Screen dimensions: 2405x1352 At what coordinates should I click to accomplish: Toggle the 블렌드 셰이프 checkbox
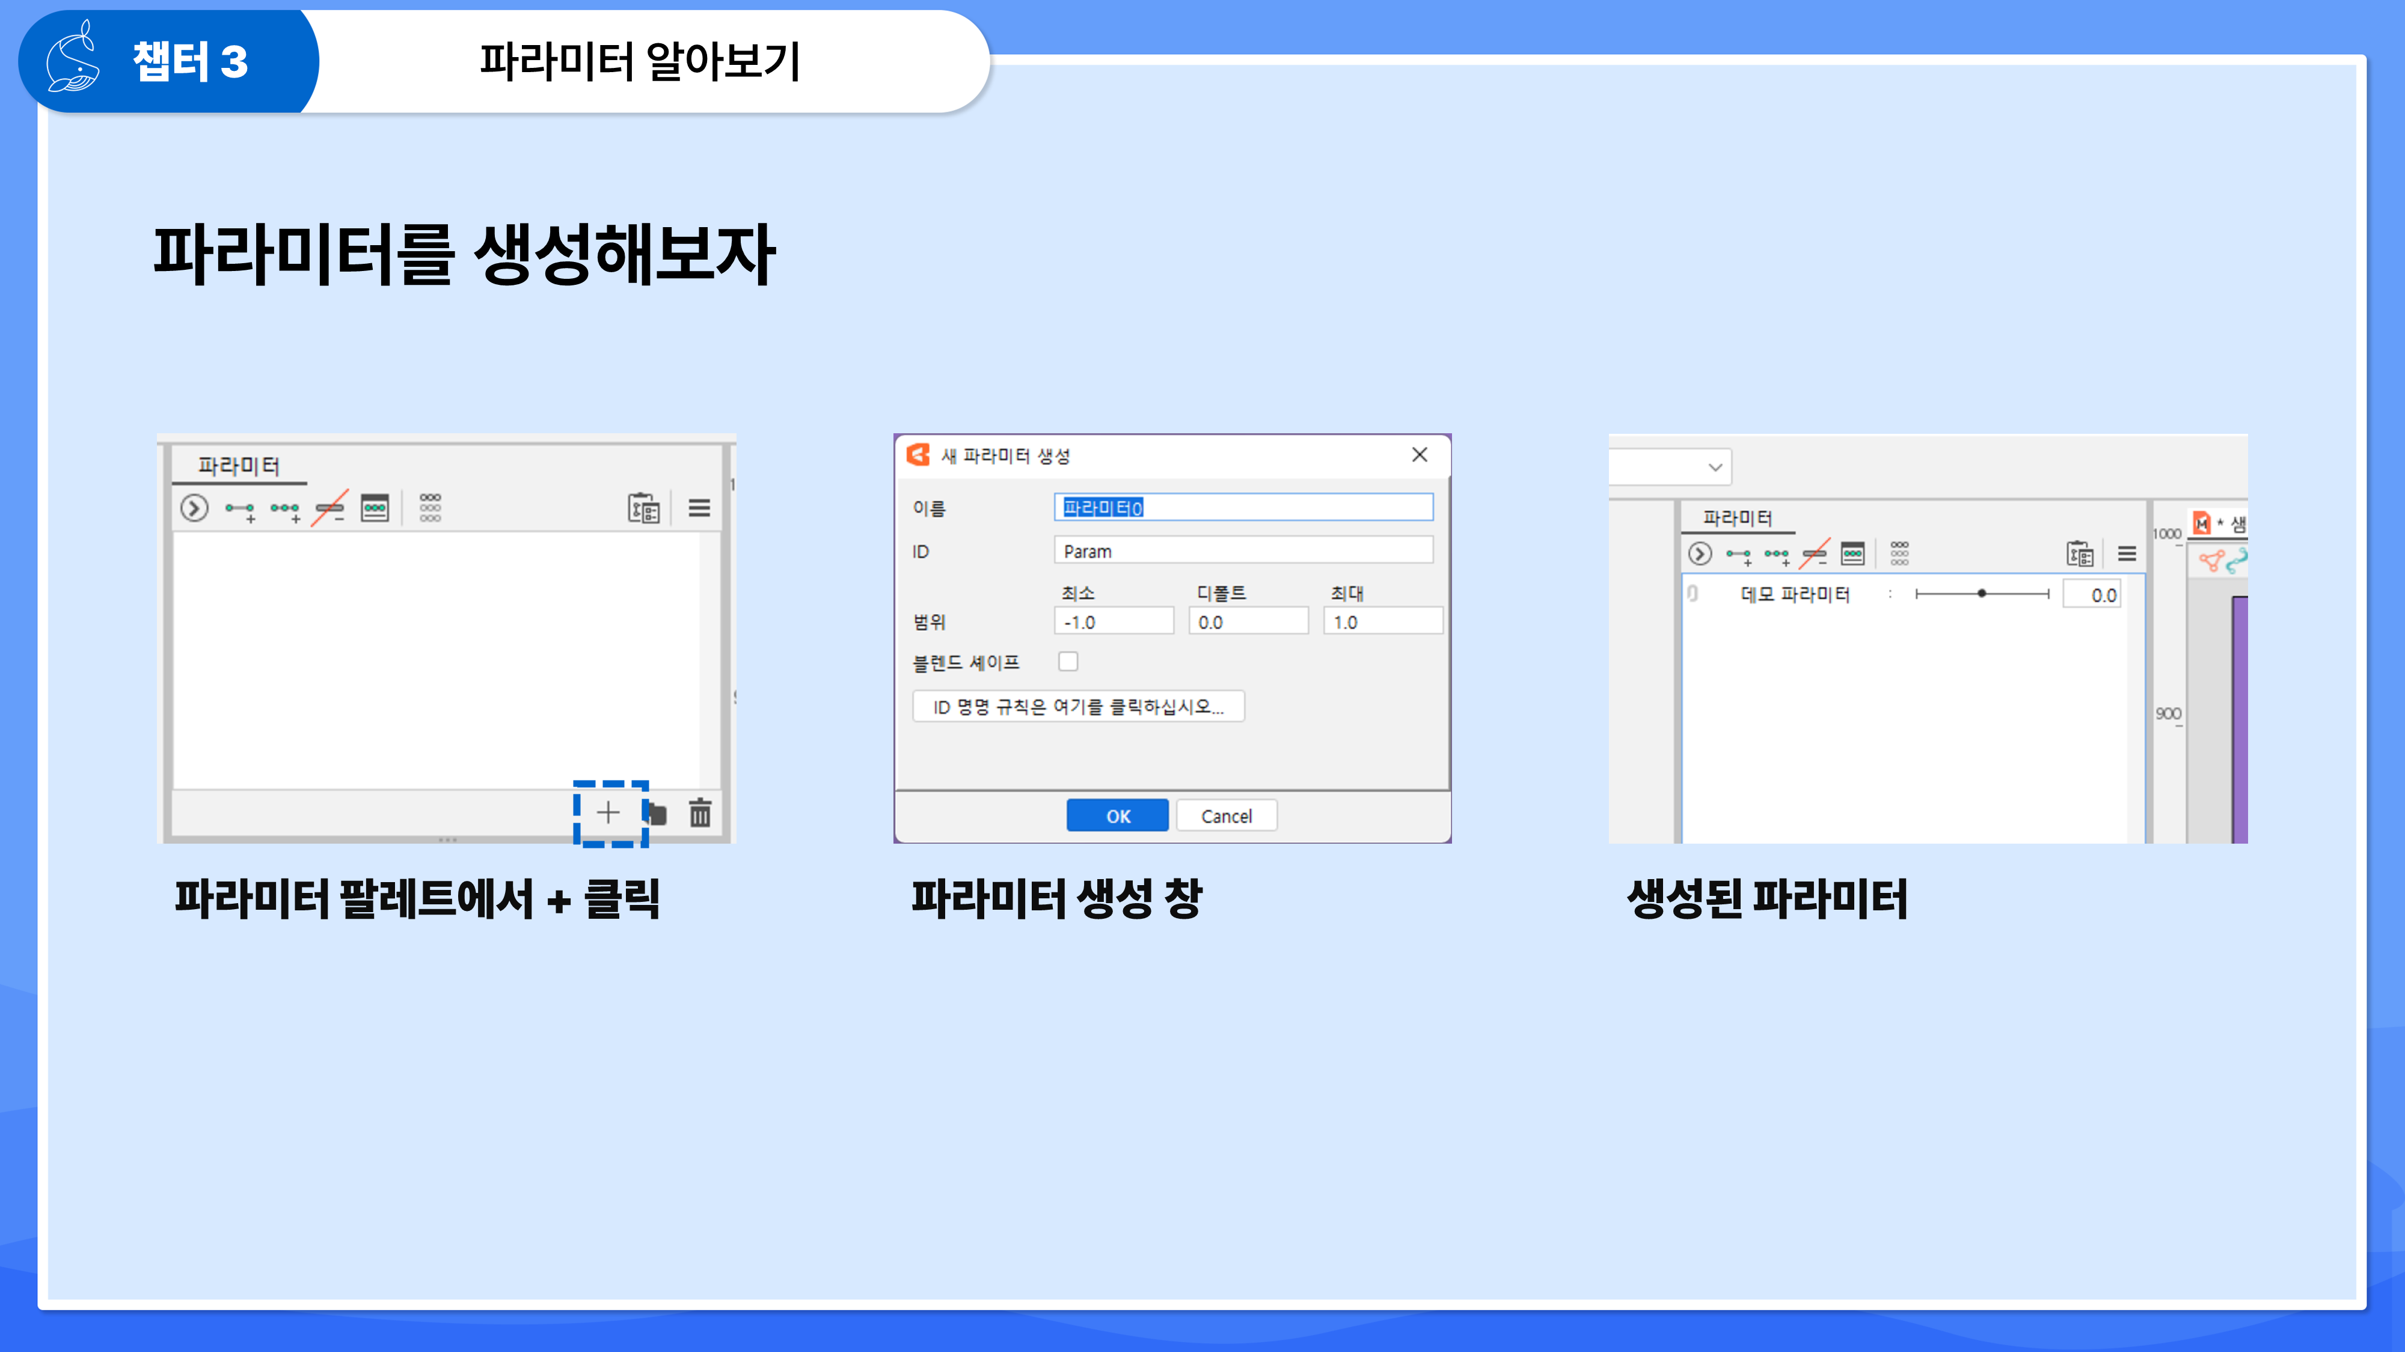coord(1068,662)
